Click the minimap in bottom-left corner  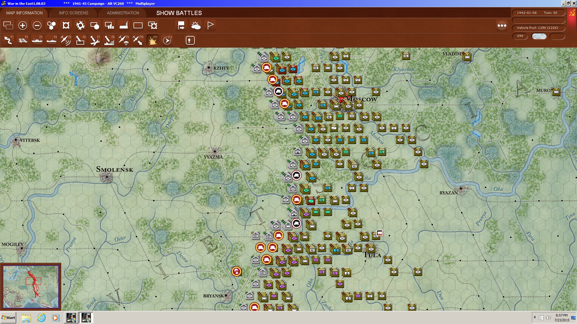(31, 286)
